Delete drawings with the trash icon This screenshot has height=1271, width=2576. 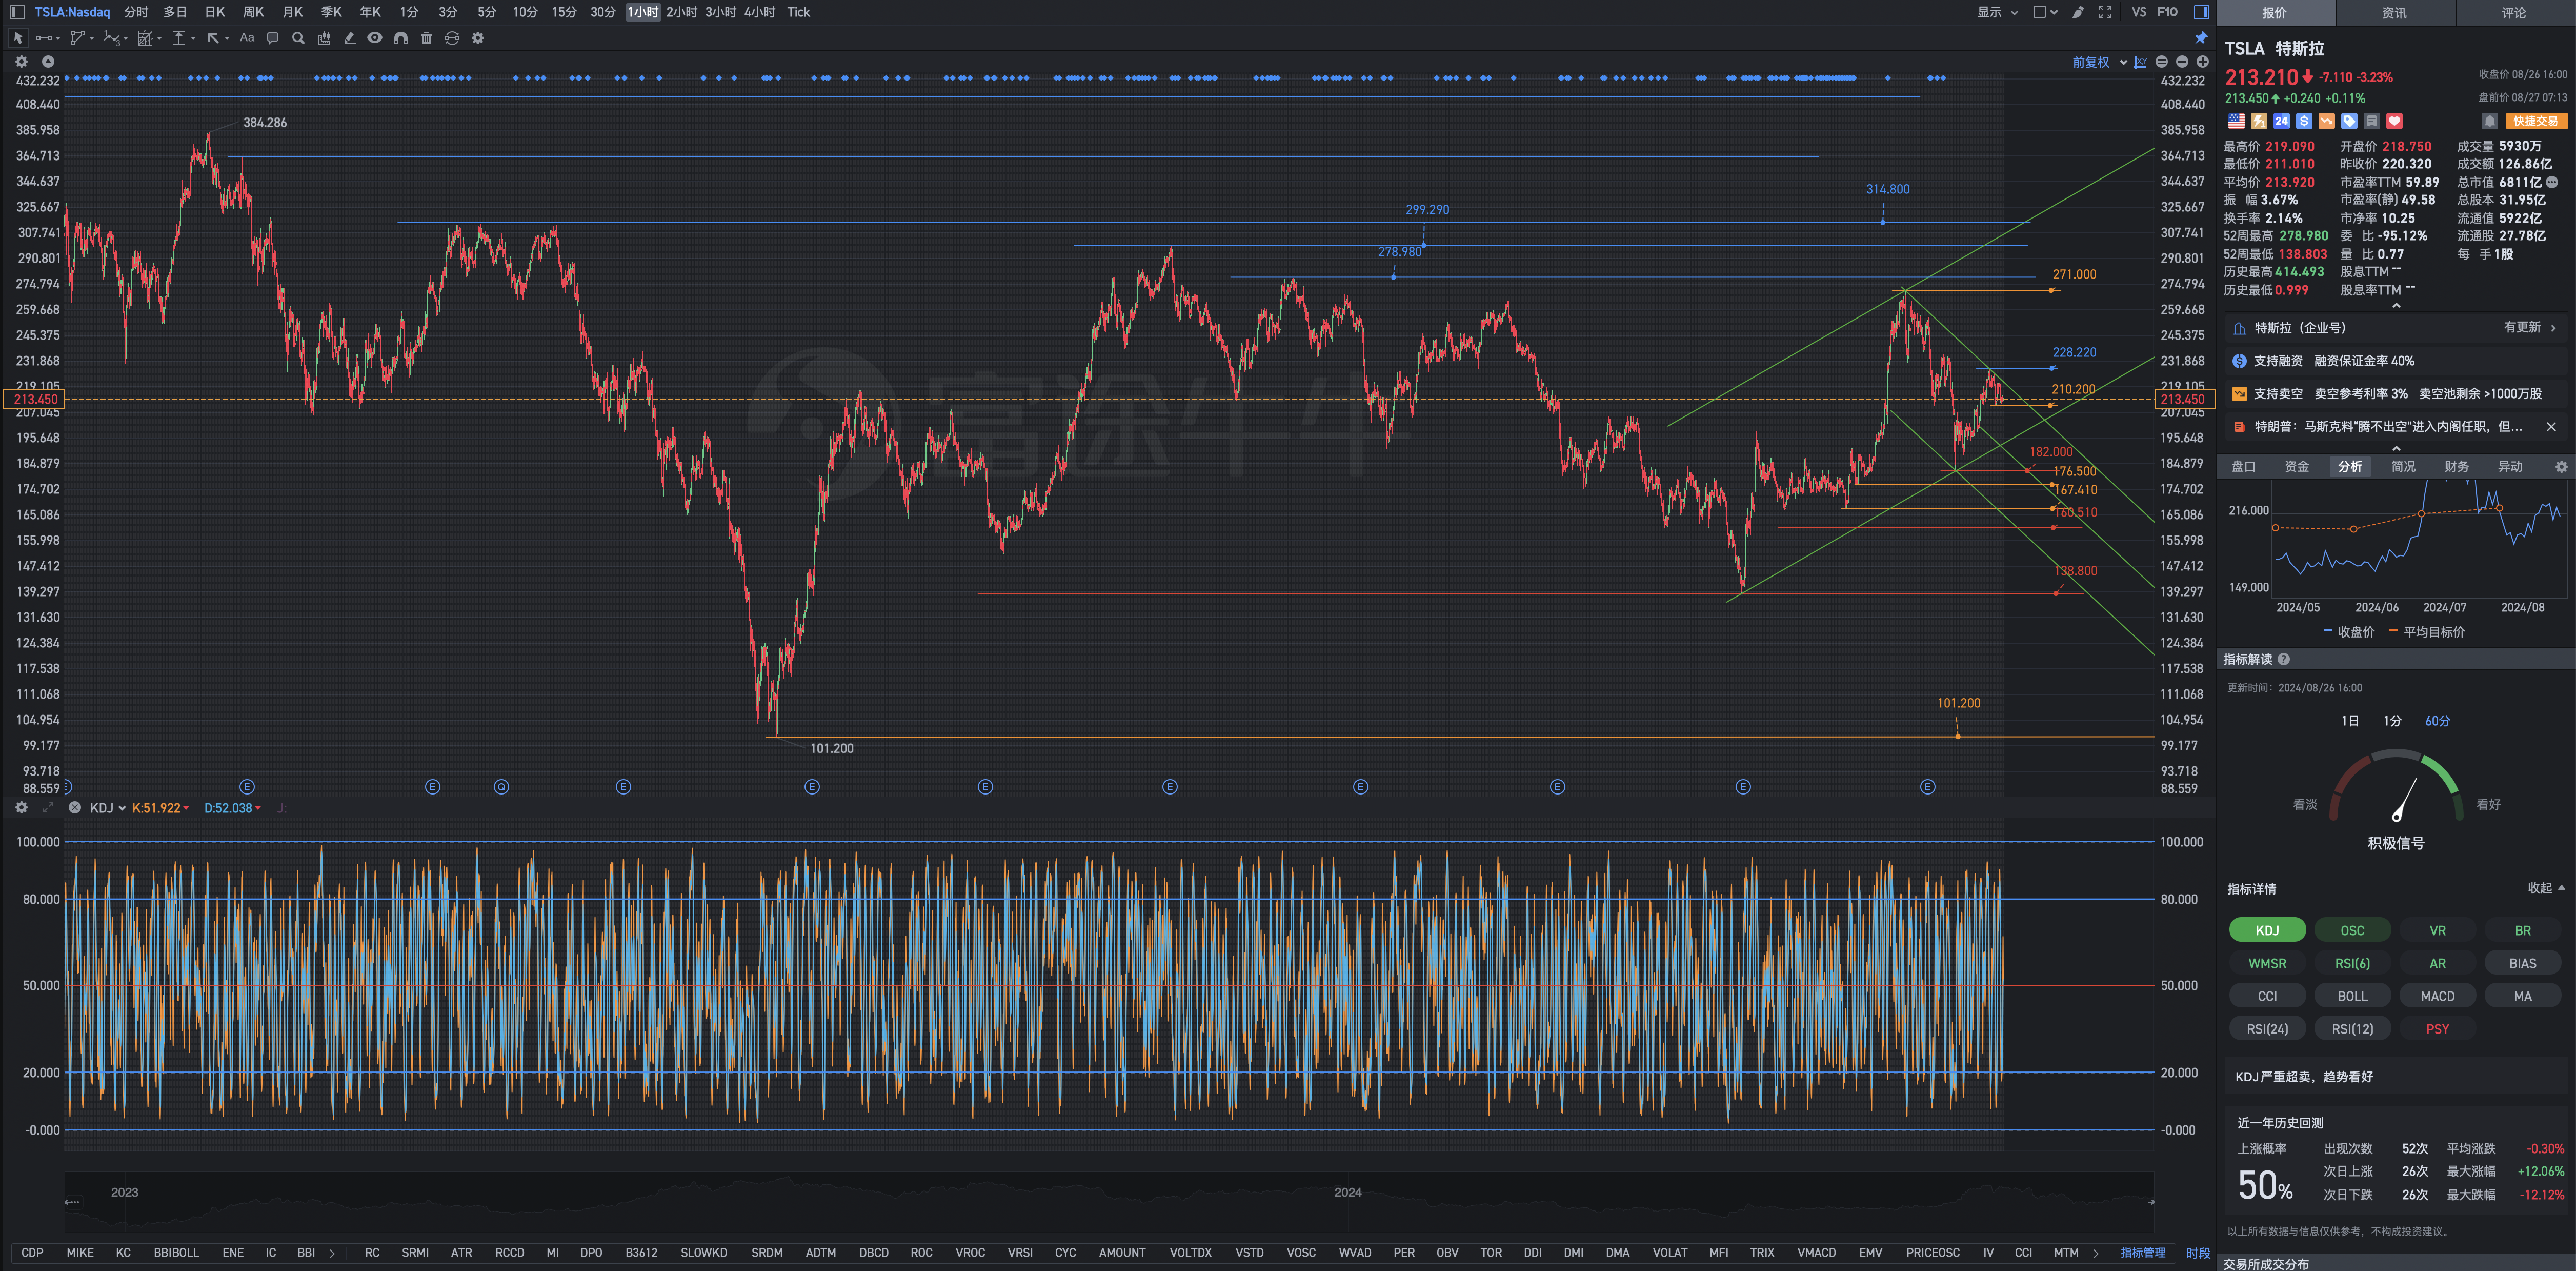click(x=426, y=38)
